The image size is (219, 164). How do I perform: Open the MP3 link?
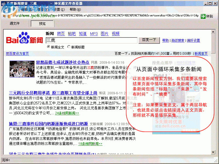point(94,34)
